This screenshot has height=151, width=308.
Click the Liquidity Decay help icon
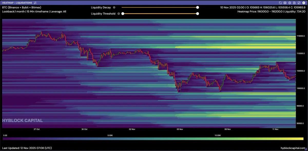click(114, 7)
